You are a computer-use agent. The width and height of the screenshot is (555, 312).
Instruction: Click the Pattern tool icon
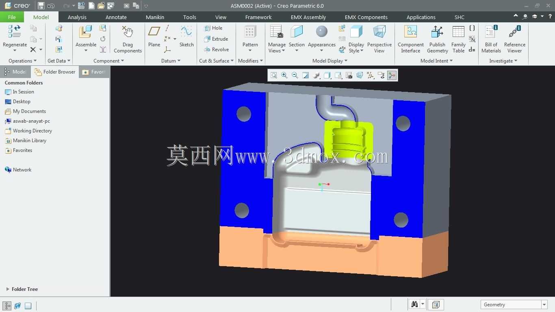[x=250, y=32]
